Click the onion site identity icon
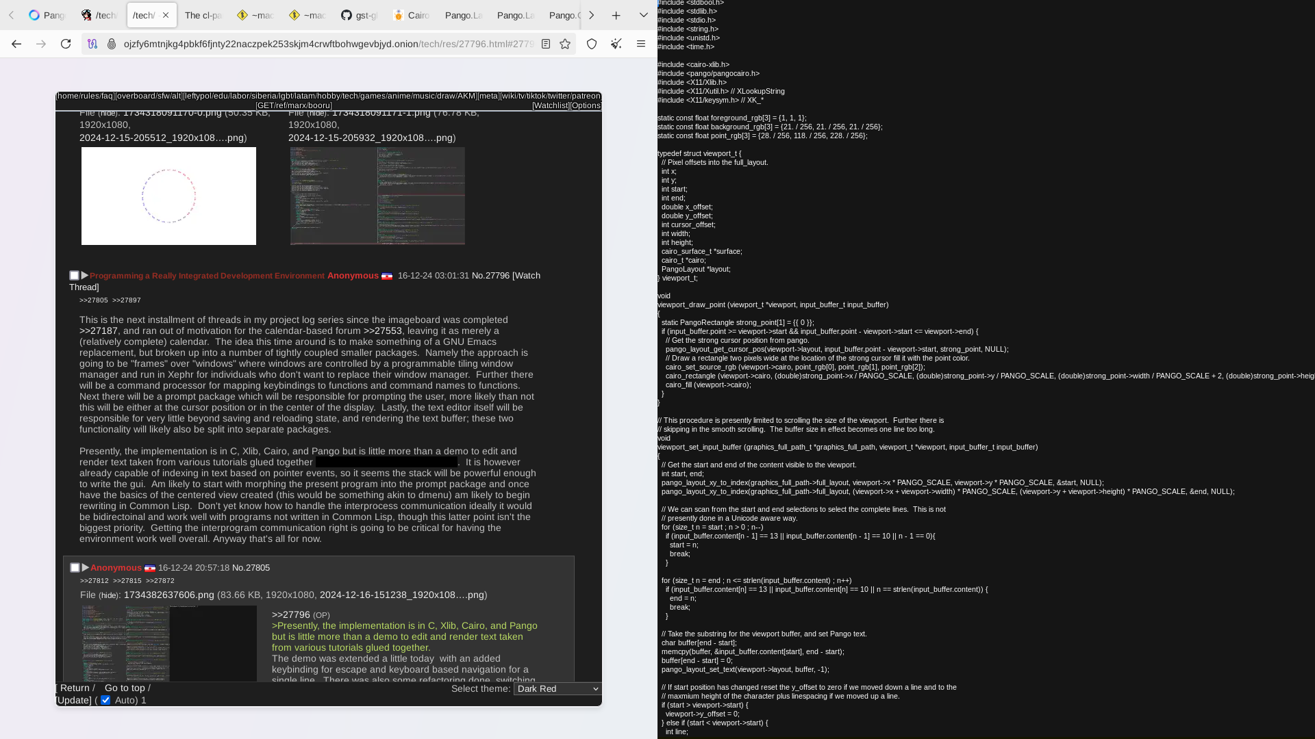Image resolution: width=1315 pixels, height=739 pixels. point(112,44)
